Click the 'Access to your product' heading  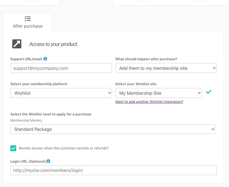tap(53, 44)
